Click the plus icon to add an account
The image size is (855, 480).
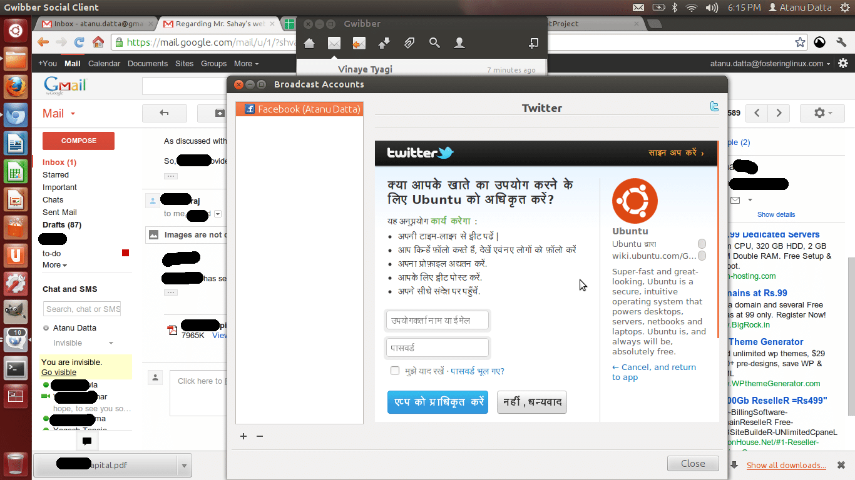coord(243,436)
